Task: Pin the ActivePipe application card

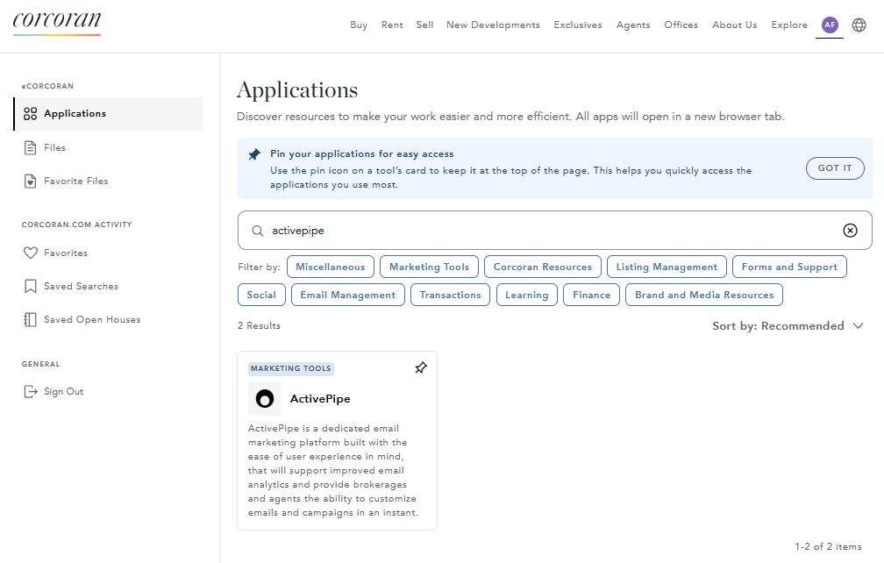Action: [x=421, y=368]
